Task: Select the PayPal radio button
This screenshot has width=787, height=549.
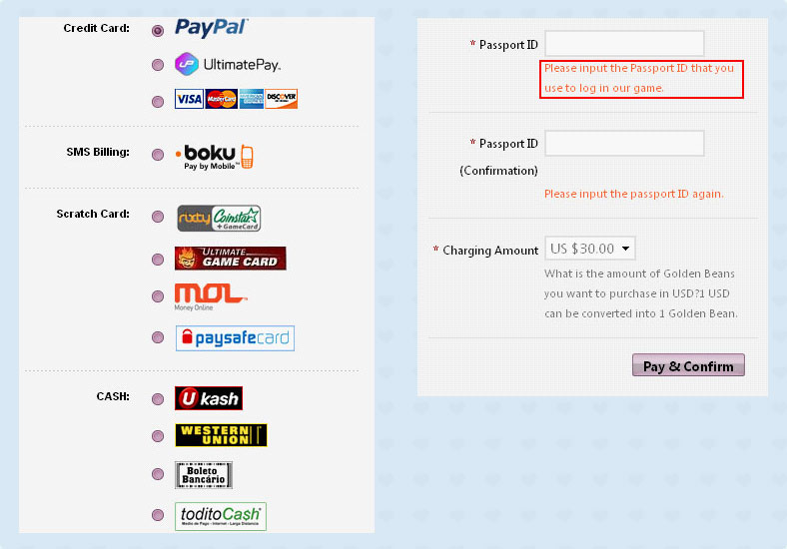Action: coord(158,31)
